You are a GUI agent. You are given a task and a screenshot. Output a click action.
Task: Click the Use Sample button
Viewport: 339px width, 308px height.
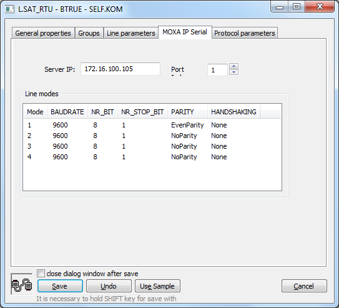[x=157, y=286]
